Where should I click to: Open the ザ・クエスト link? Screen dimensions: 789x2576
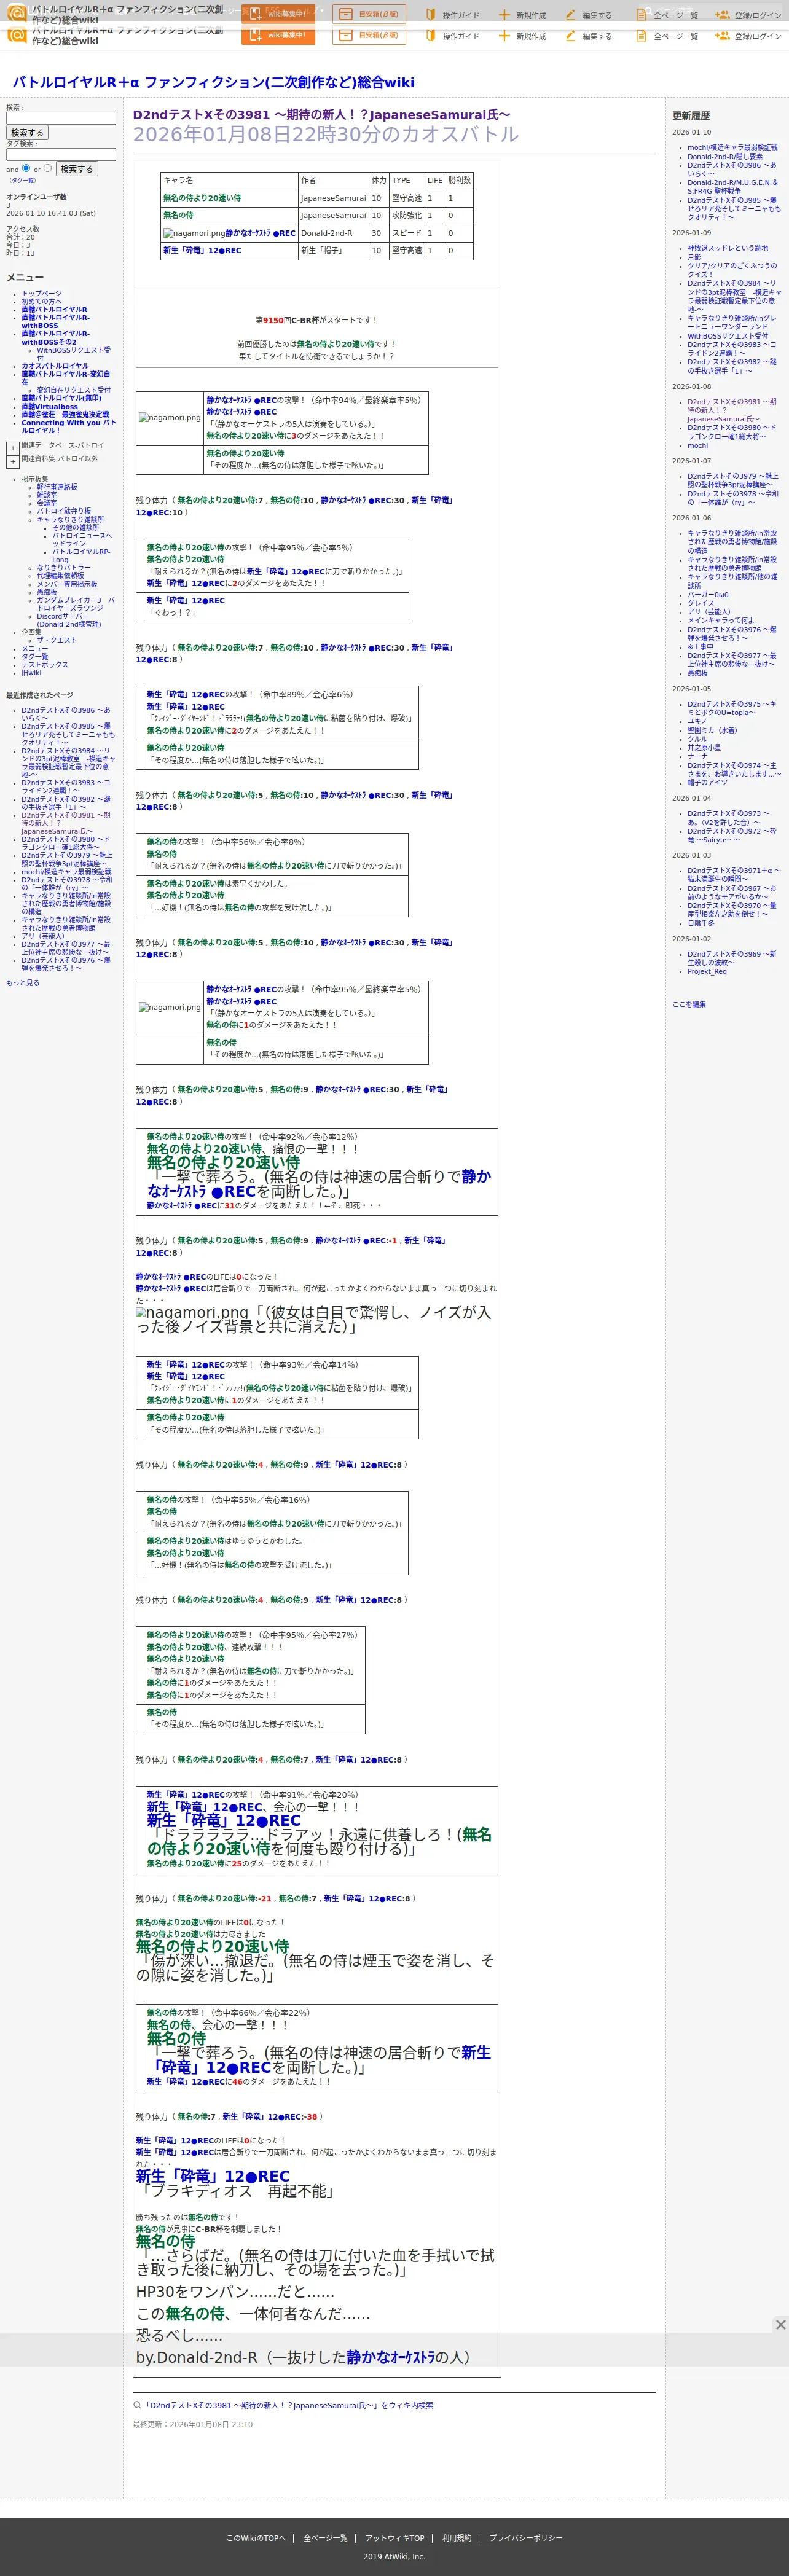[57, 640]
